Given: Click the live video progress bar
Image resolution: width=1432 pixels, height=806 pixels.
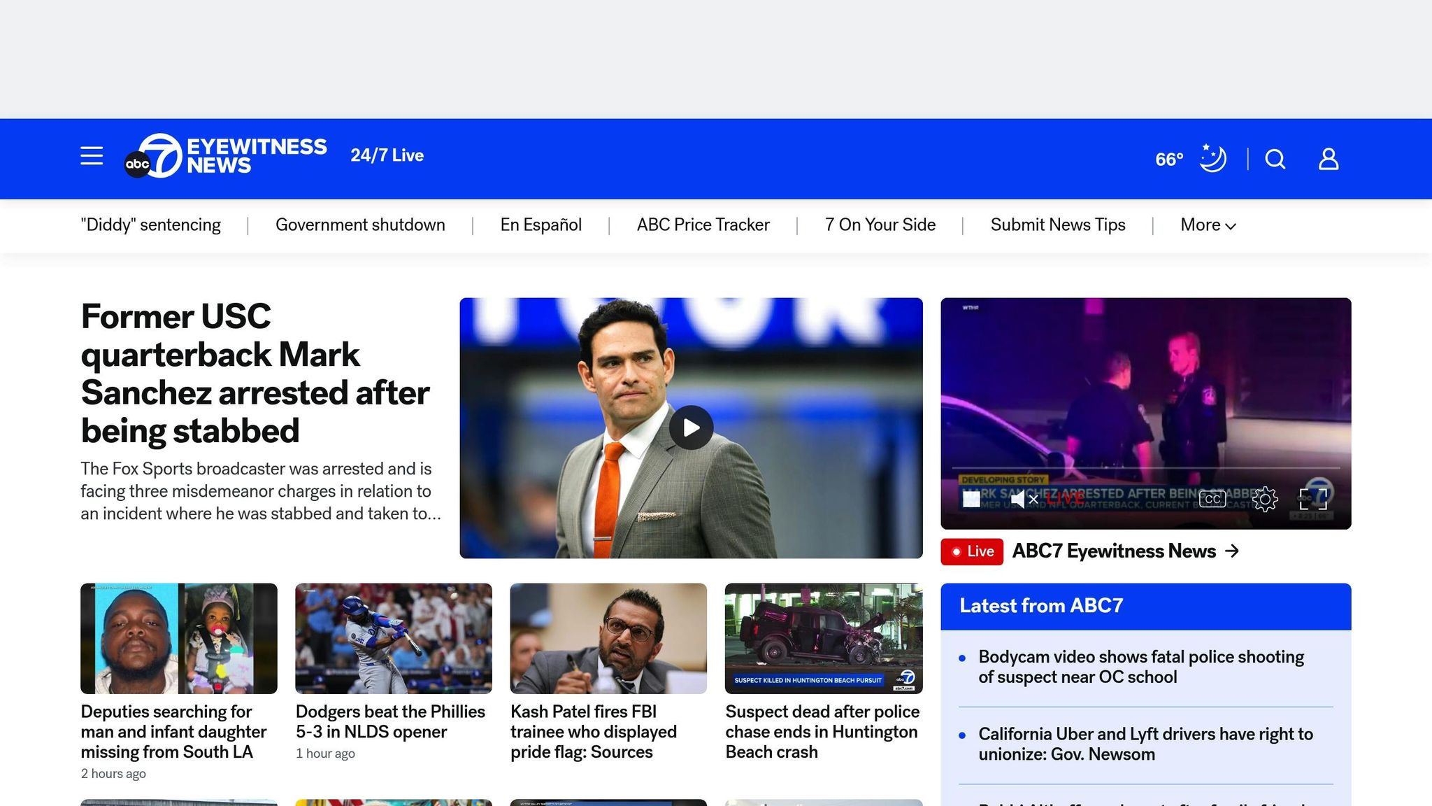Looking at the screenshot, I should click(1145, 467).
